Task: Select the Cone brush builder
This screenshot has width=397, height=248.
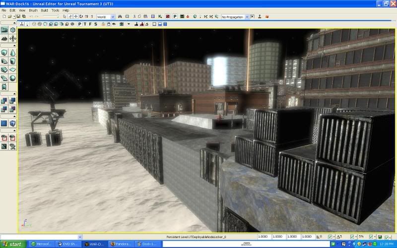Action: point(13,53)
